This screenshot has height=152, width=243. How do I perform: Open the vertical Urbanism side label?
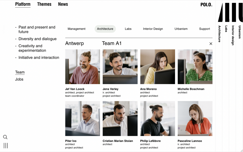click(240, 32)
